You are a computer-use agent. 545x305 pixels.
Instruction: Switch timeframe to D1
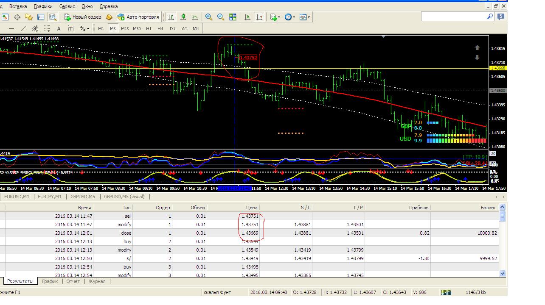click(172, 29)
